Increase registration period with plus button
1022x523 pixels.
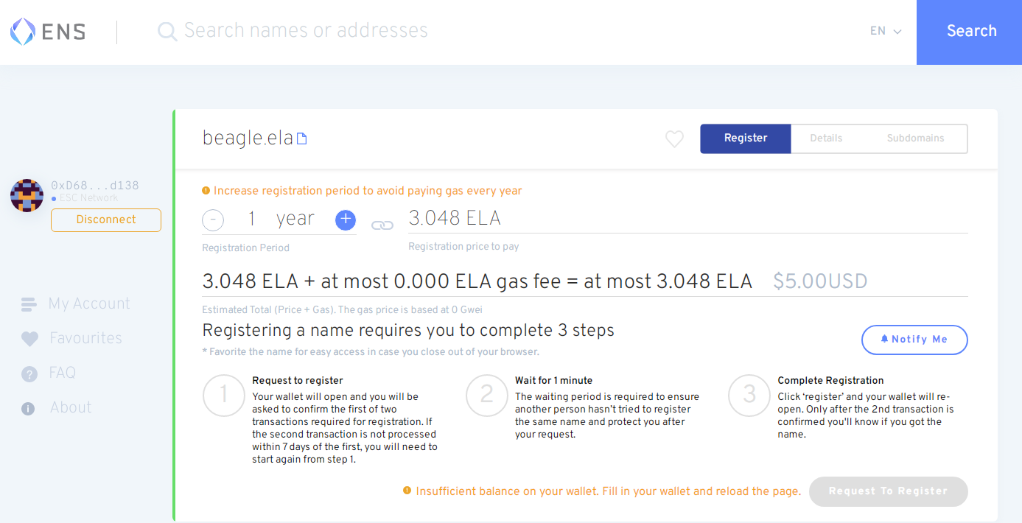345,220
